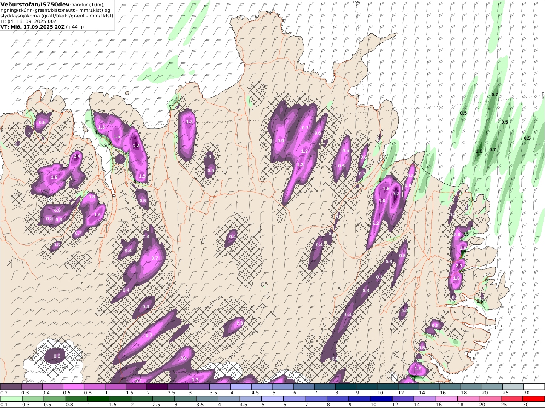The width and height of the screenshot is (545, 408).
Task: Click the '10' label under rain legend
Action: [x=373, y=405]
